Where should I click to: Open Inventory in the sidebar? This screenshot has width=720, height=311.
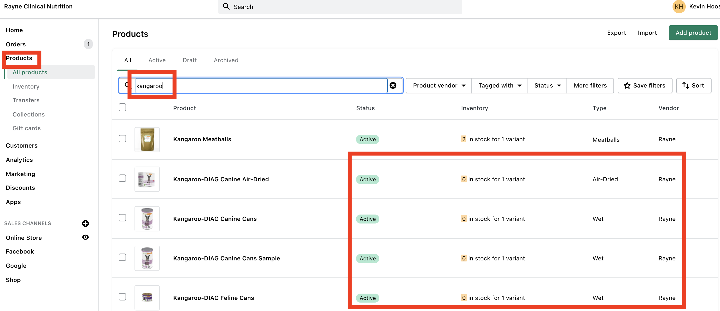[x=26, y=87]
